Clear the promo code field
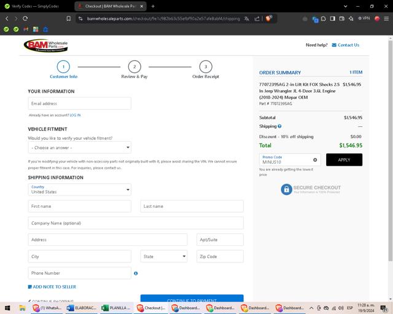393x314 pixels. tap(315, 159)
